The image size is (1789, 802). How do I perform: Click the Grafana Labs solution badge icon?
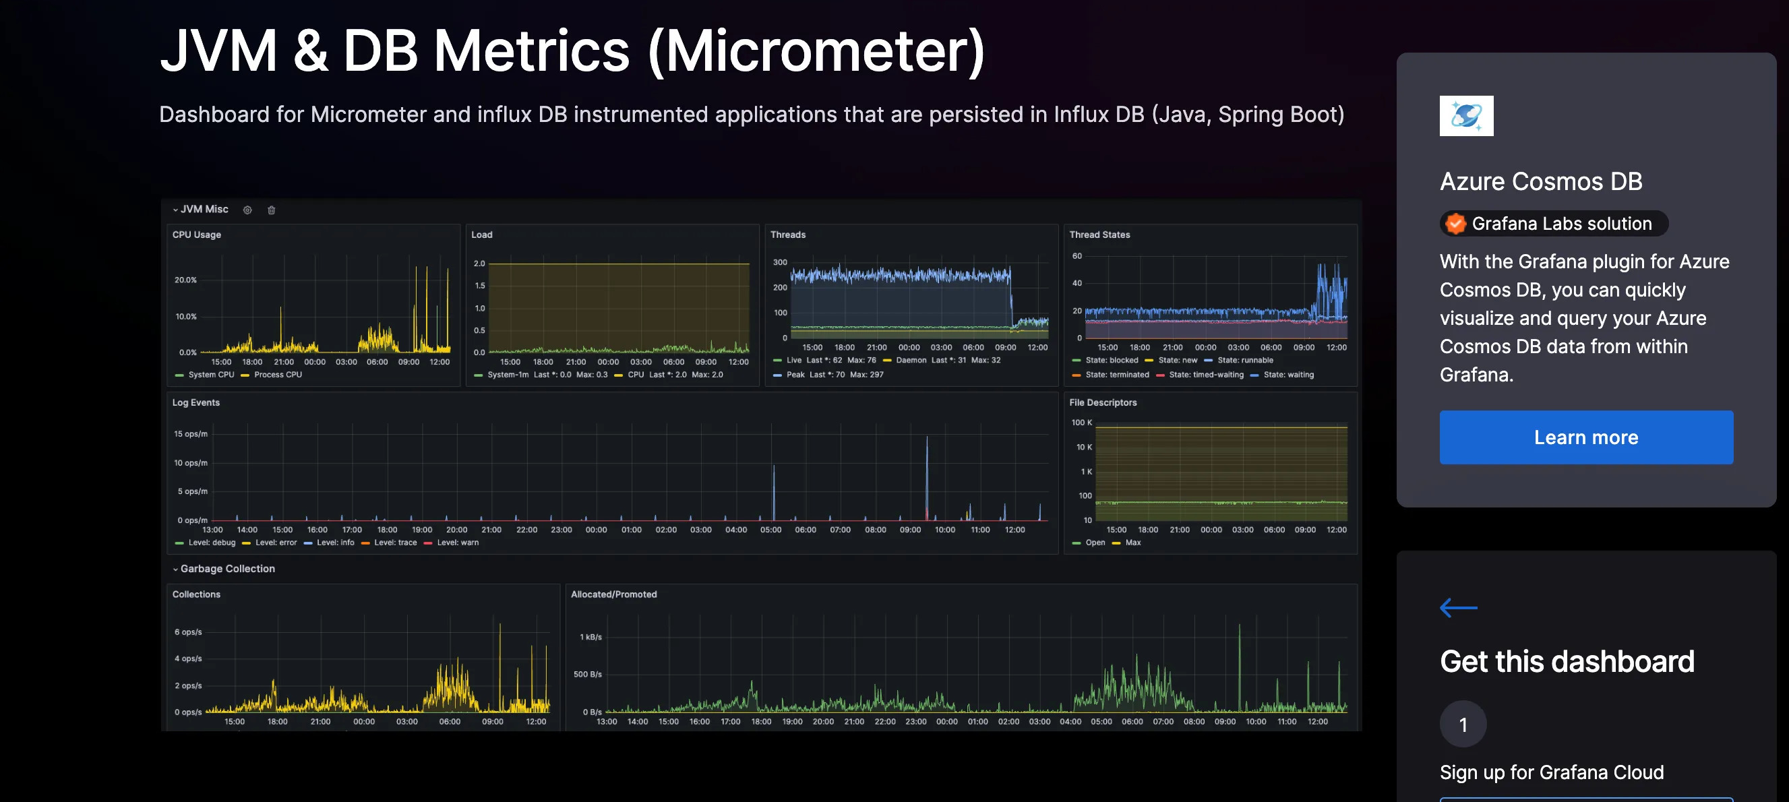pyautogui.click(x=1455, y=224)
